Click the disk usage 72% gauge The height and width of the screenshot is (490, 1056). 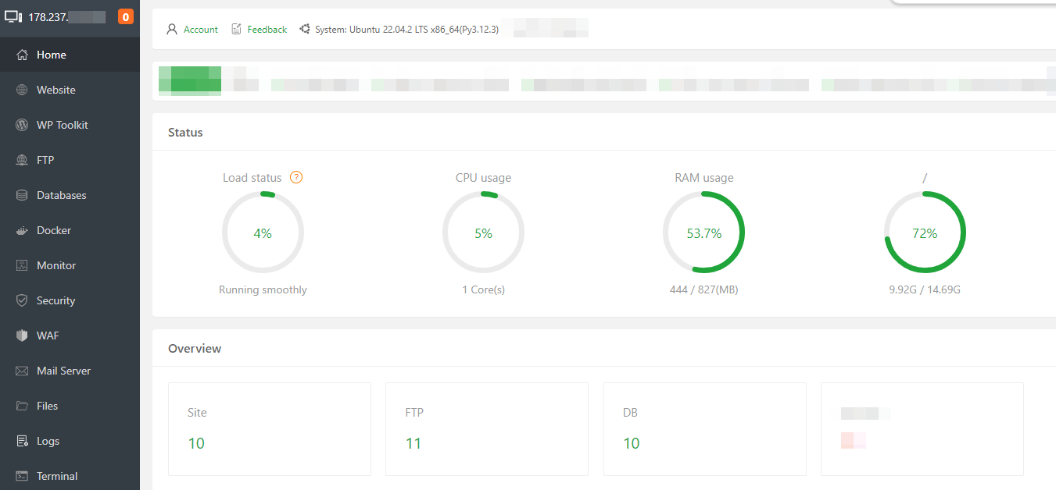[x=925, y=233]
